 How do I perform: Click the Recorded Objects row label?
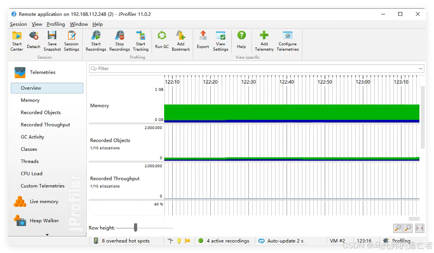(x=110, y=141)
